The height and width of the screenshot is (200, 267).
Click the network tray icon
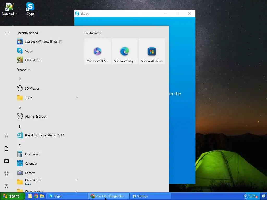click(251, 196)
